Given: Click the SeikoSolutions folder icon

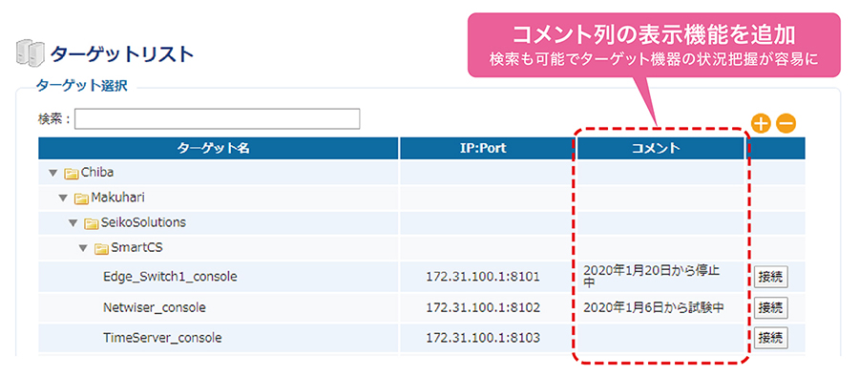Looking at the screenshot, I should 91,223.
